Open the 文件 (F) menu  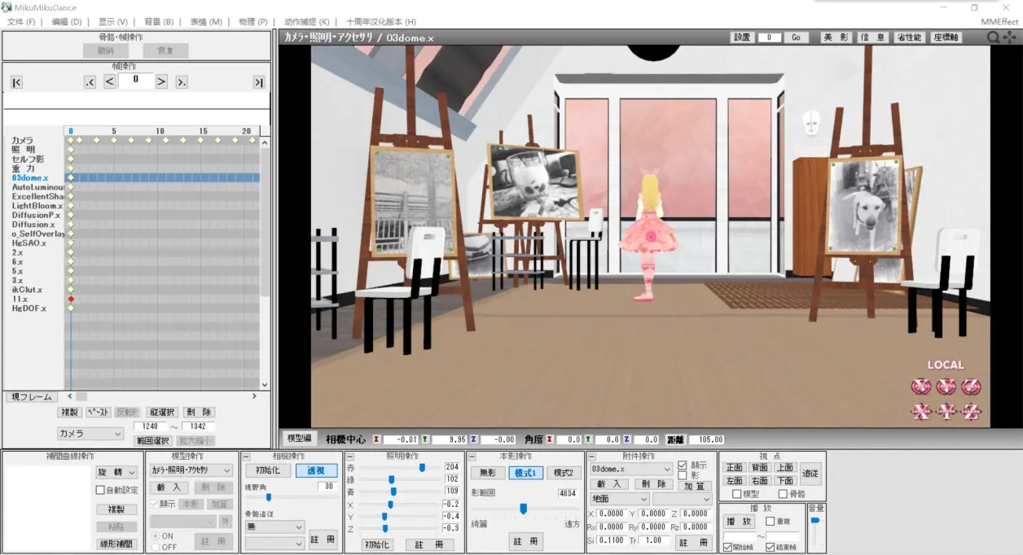click(21, 22)
